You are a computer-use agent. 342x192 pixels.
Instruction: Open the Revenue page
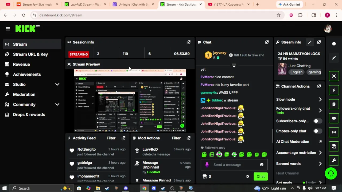(x=32, y=65)
